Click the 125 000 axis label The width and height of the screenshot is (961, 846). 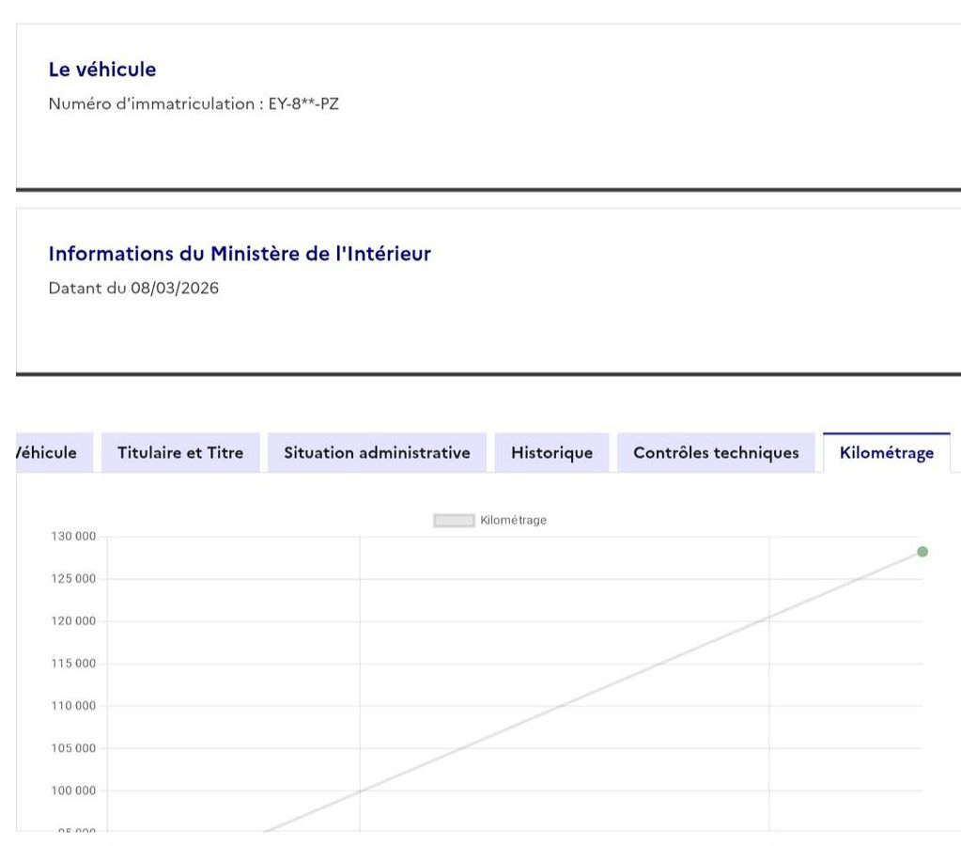(73, 578)
